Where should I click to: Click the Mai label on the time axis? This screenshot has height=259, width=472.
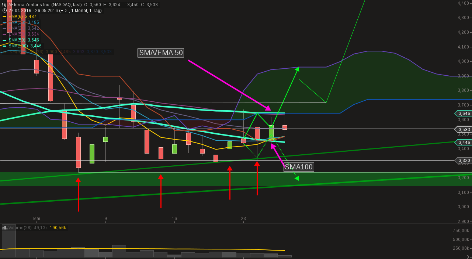37,219
